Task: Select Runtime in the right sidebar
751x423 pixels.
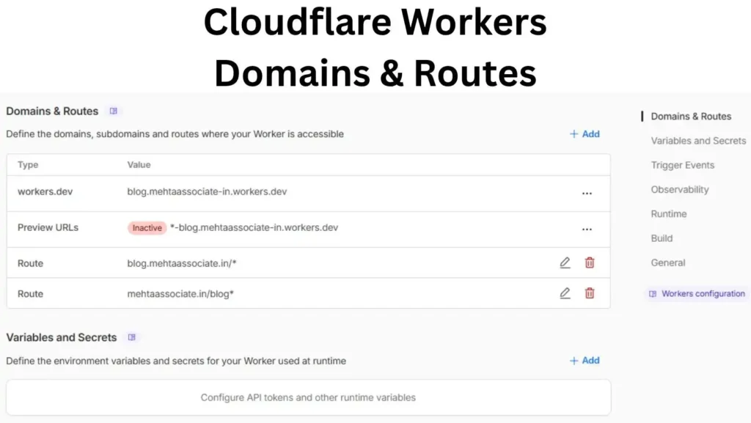Action: (668, 213)
